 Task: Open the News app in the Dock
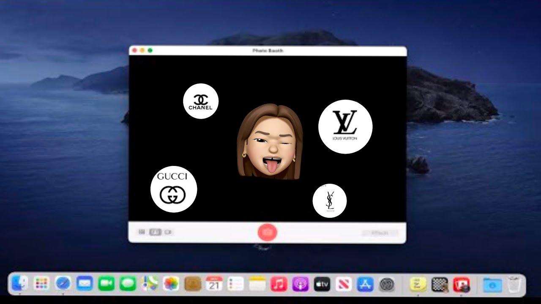(x=344, y=284)
